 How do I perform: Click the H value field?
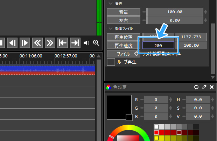(198, 100)
